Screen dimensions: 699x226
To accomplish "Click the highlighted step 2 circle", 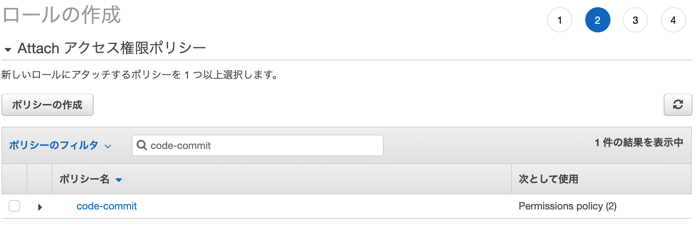I will coord(598,20).
